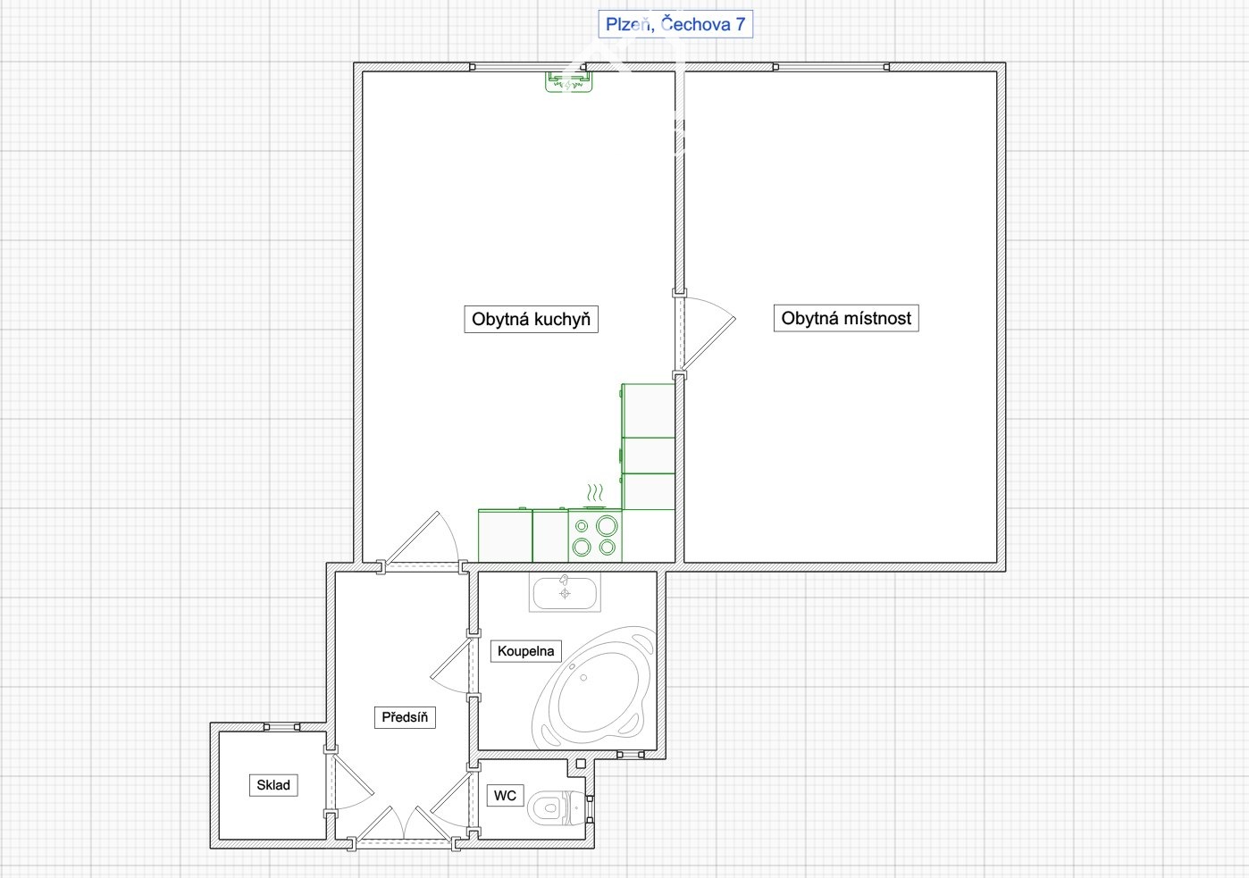Click the green fixture under kitchen window
Image resolution: width=1249 pixels, height=878 pixels.
click(568, 82)
